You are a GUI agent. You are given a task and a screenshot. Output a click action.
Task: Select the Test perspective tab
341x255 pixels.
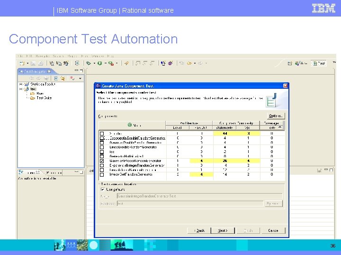pos(319,63)
